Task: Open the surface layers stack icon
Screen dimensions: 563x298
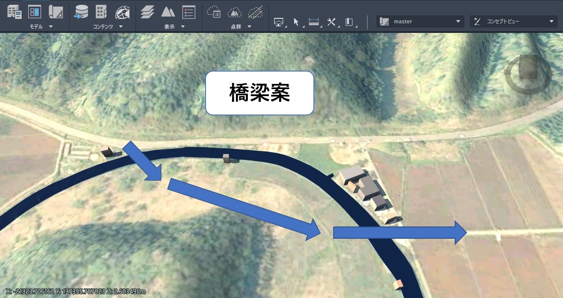Action: coord(147,12)
